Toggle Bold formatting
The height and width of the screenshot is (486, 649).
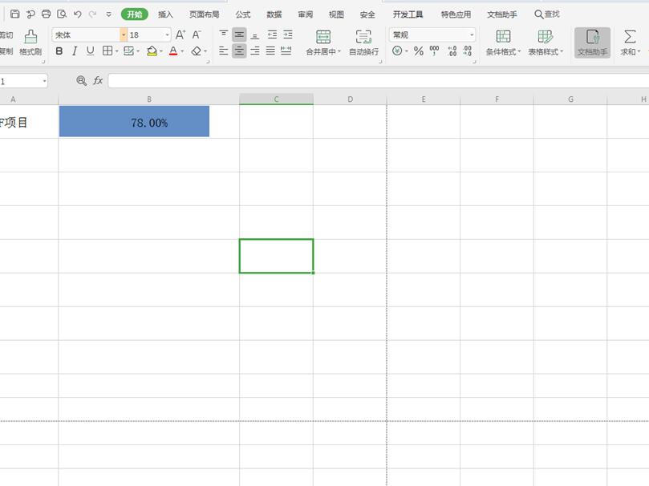(59, 51)
